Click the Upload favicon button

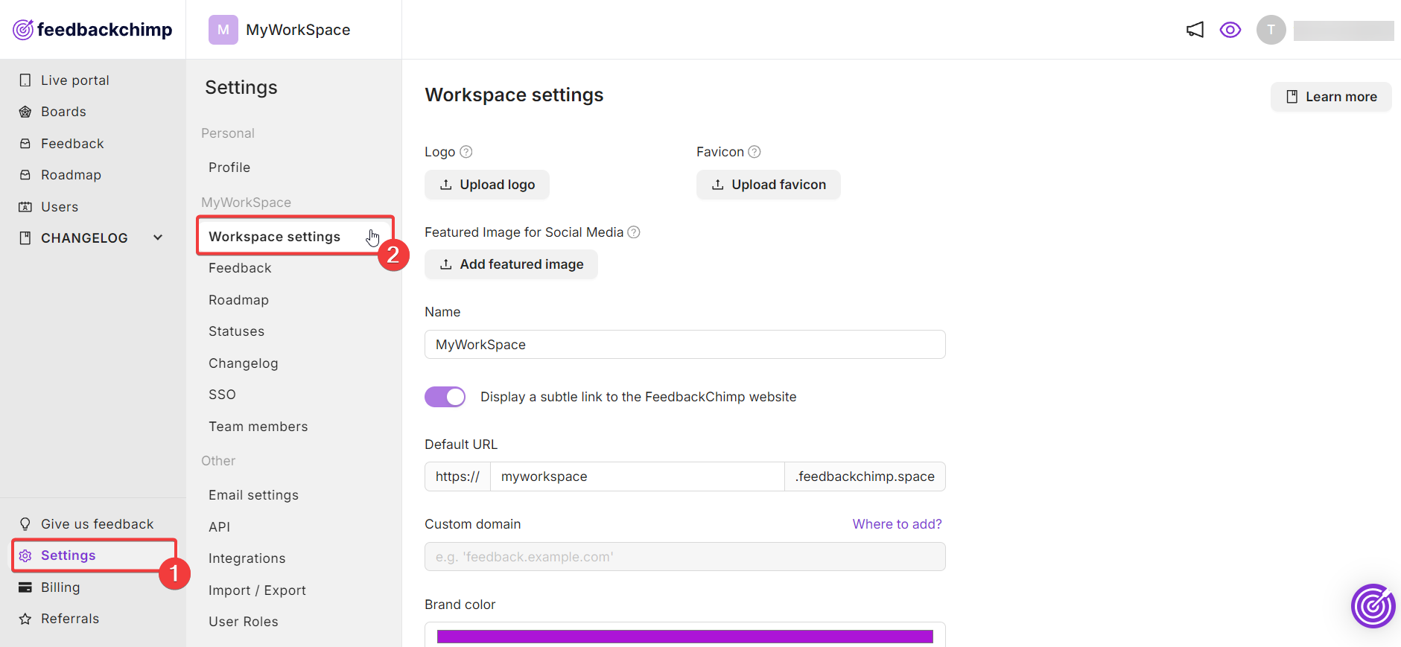pyautogui.click(x=769, y=185)
